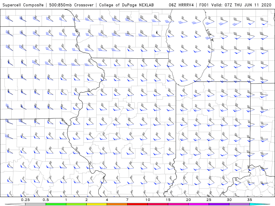Image resolution: width=275 pixels, height=206 pixels.
Task: Click the '0.5' legend value
Action: [46, 200]
